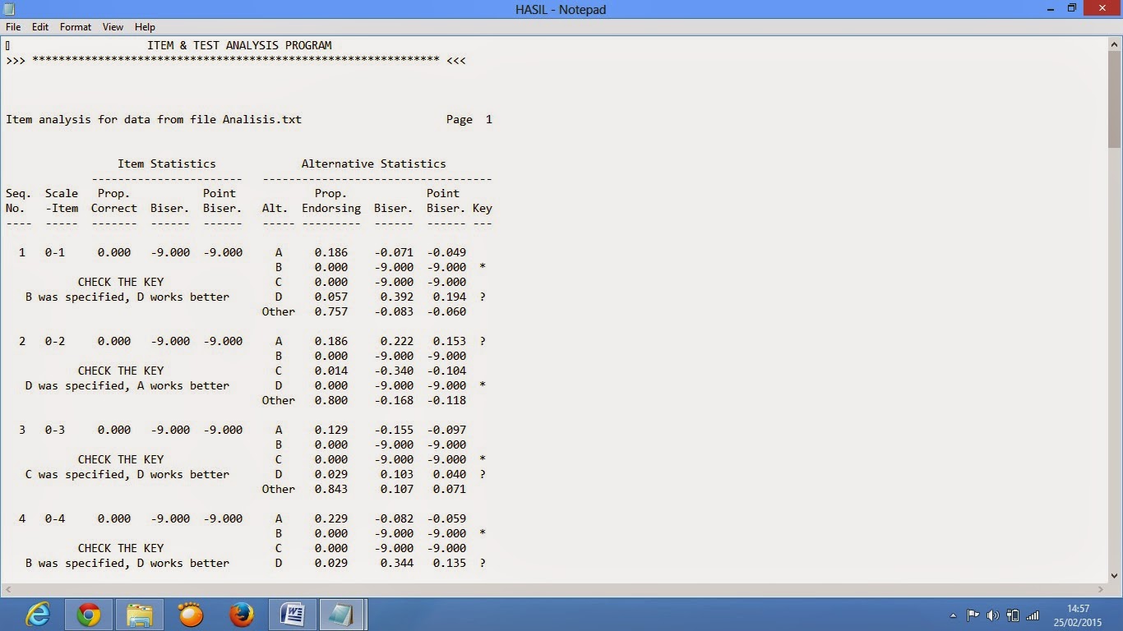Image resolution: width=1123 pixels, height=631 pixels.
Task: Click "C was specified, D works better"
Action: point(127,474)
